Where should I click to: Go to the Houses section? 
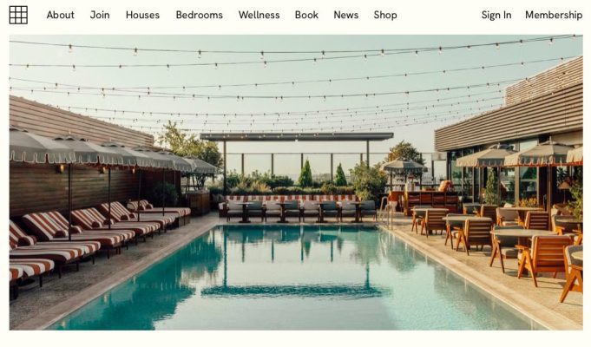142,15
